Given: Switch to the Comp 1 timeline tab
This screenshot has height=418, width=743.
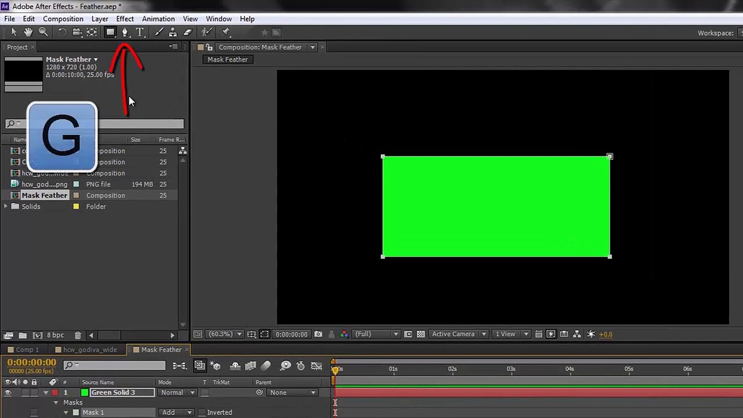Looking at the screenshot, I should [x=27, y=349].
